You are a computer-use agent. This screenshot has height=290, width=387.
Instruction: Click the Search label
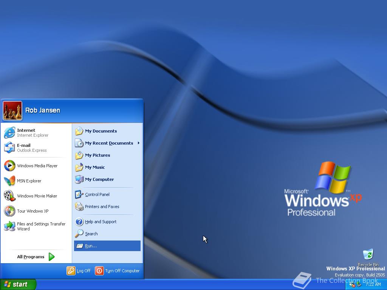point(91,234)
